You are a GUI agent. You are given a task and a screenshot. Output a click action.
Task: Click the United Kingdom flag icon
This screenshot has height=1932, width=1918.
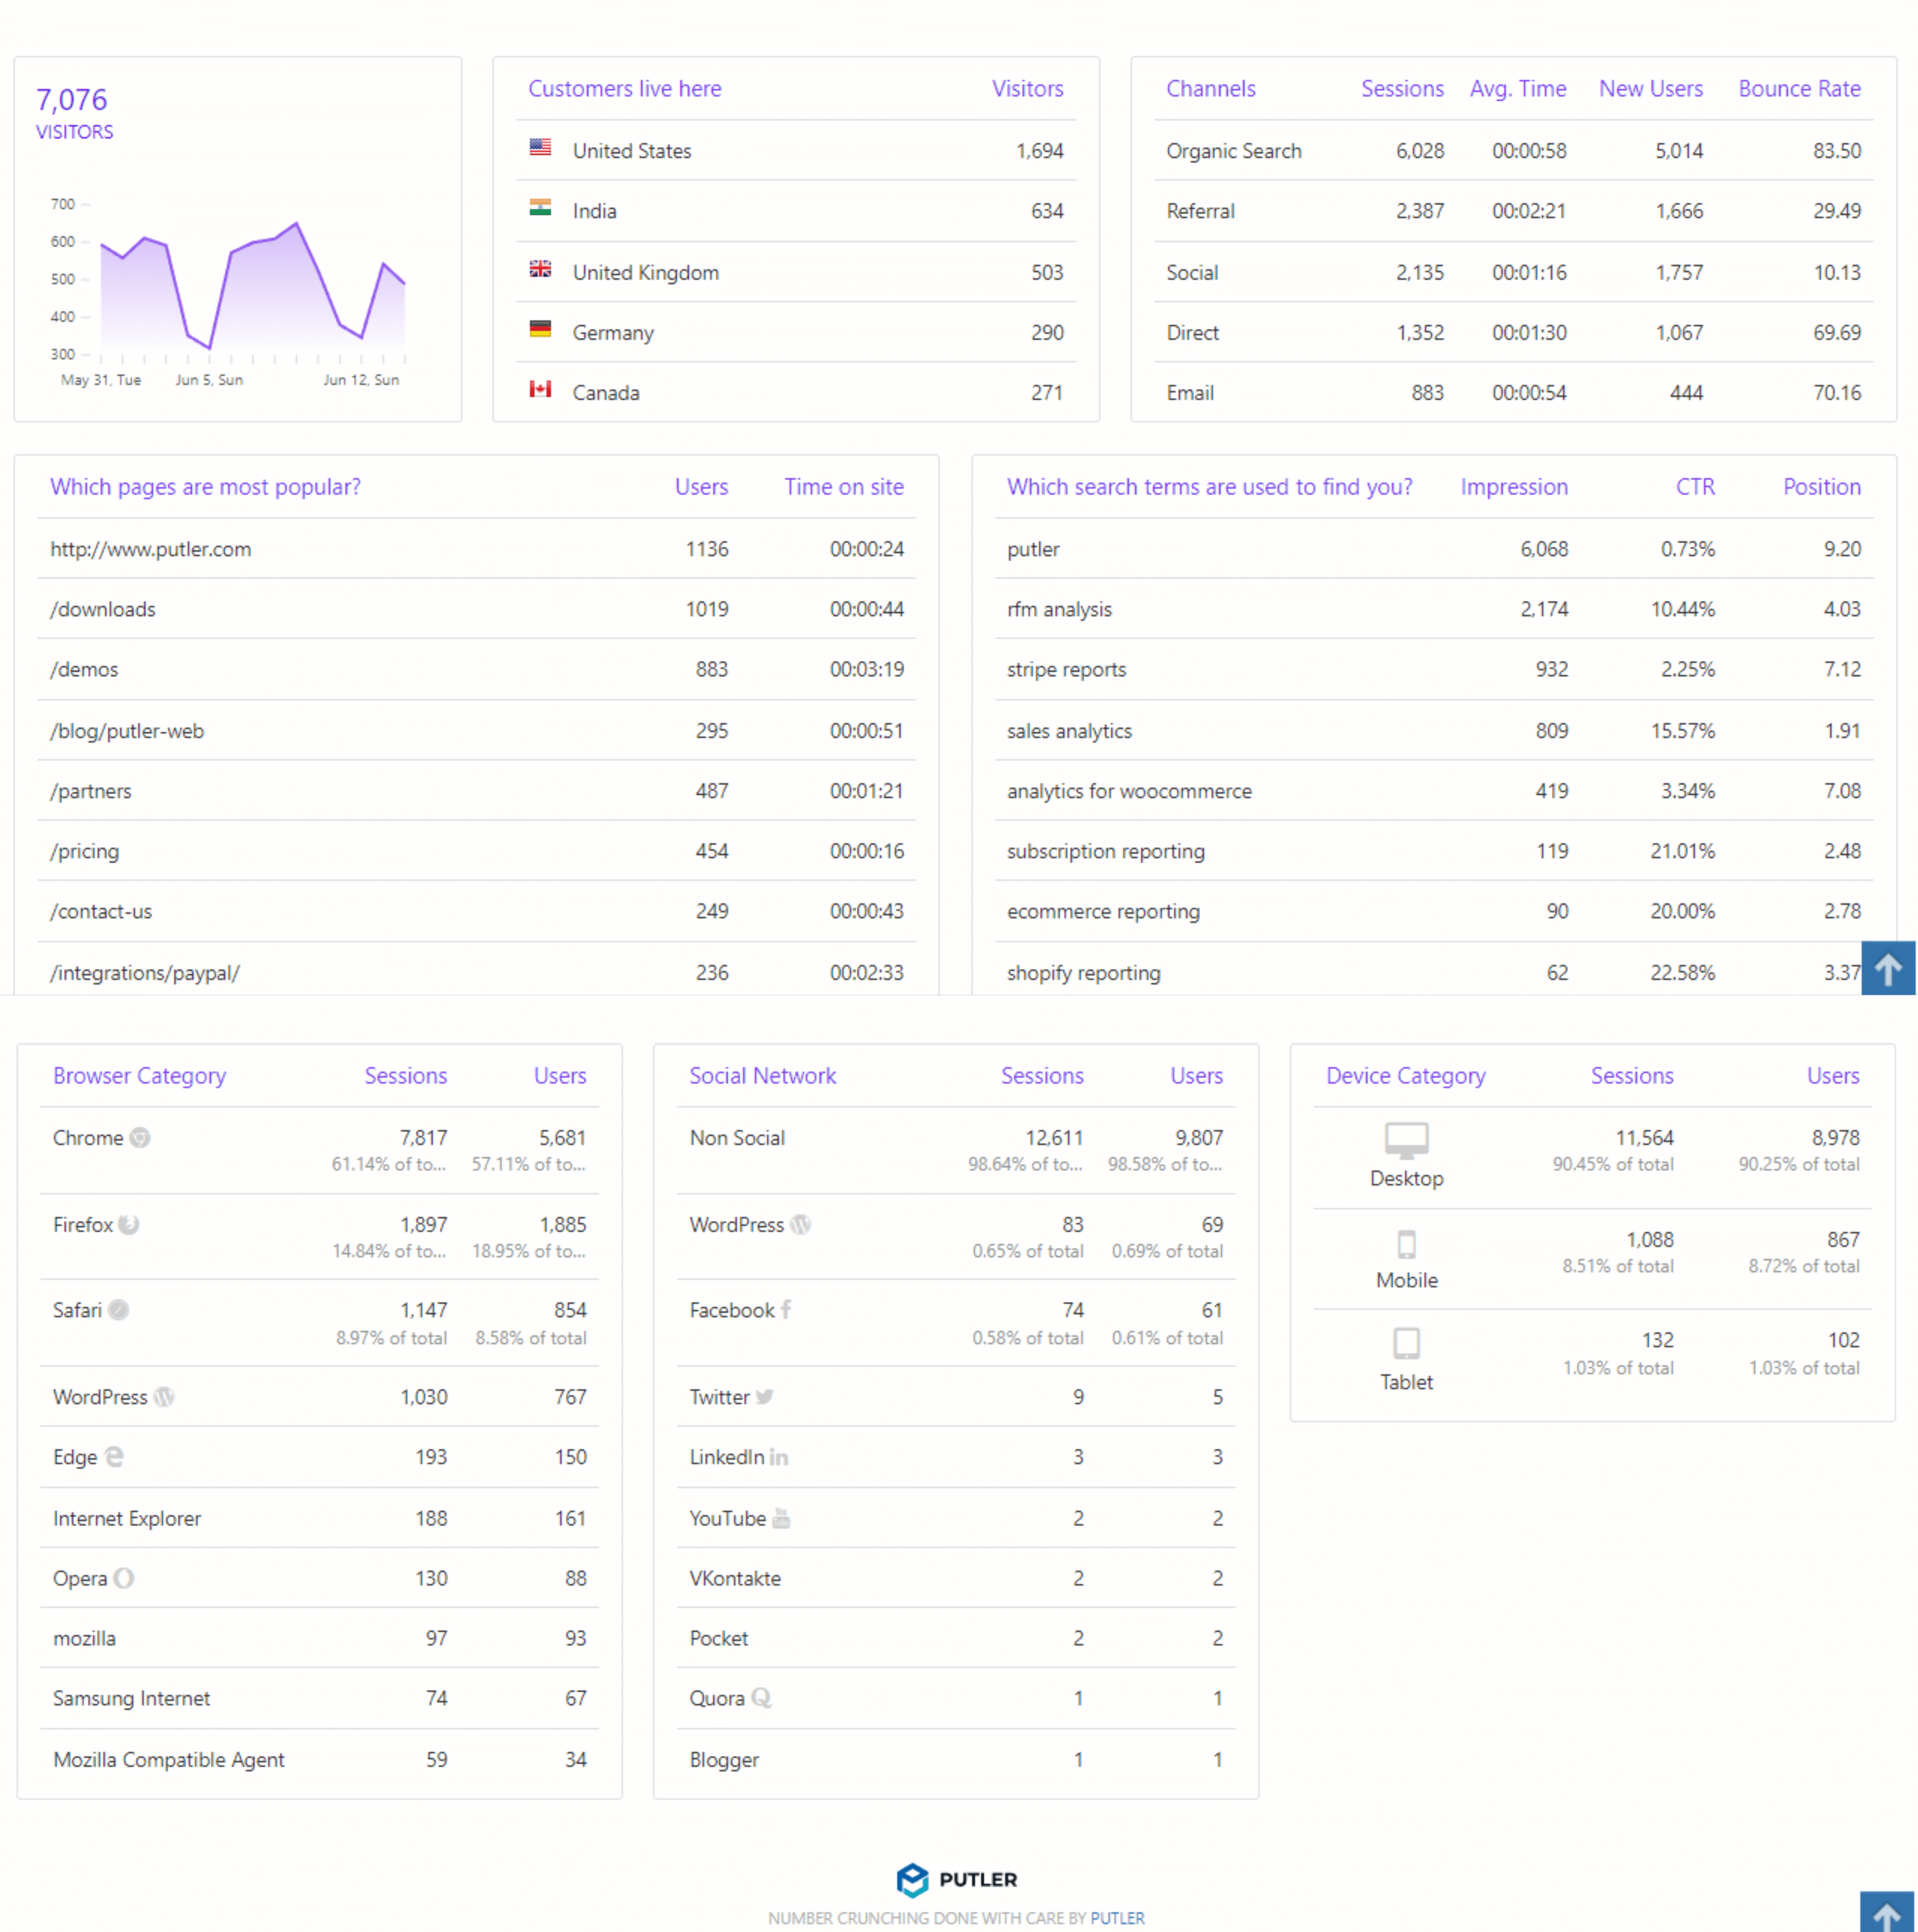pyautogui.click(x=540, y=268)
